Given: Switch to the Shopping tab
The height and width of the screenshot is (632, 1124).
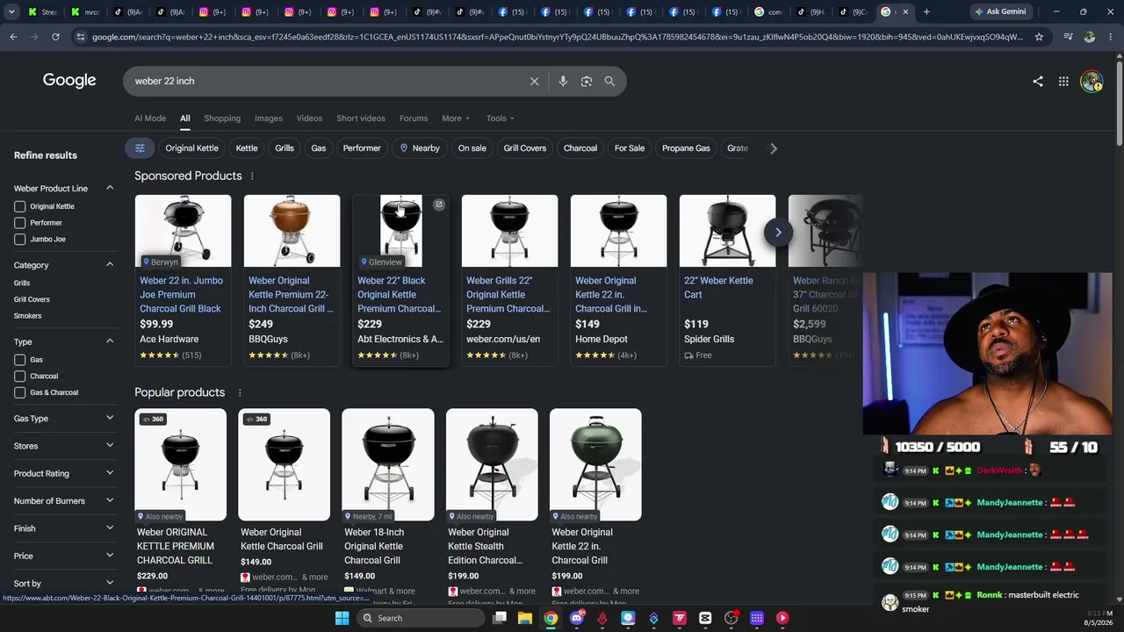Looking at the screenshot, I should coord(222,118).
